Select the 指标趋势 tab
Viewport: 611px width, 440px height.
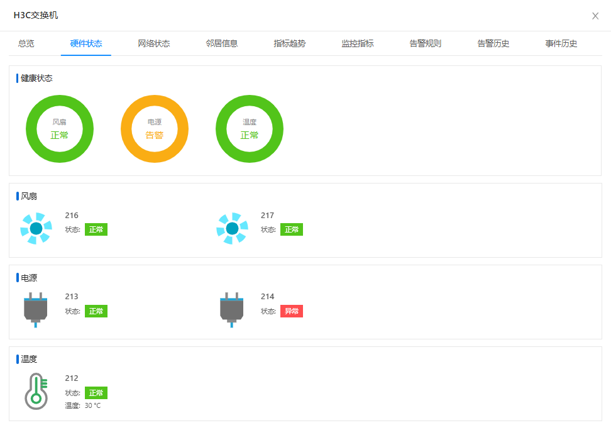tap(290, 44)
